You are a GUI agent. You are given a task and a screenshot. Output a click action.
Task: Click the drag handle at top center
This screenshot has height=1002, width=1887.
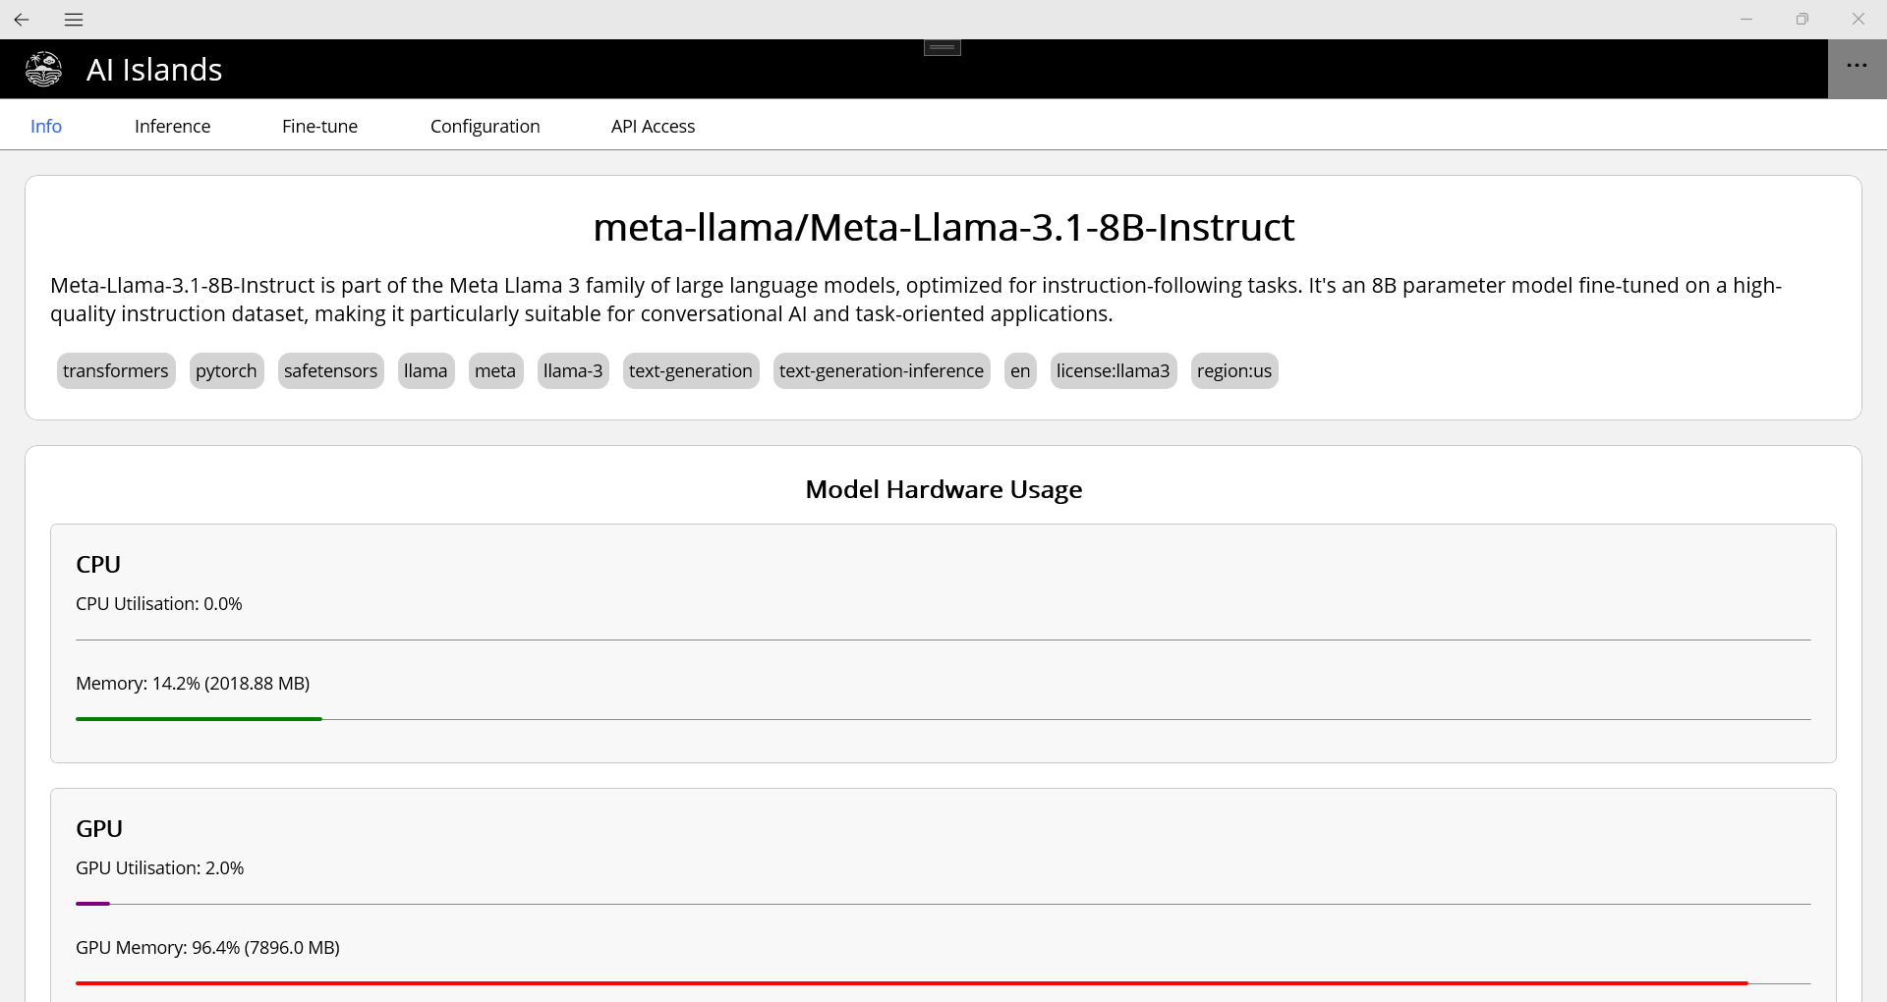coord(943,47)
